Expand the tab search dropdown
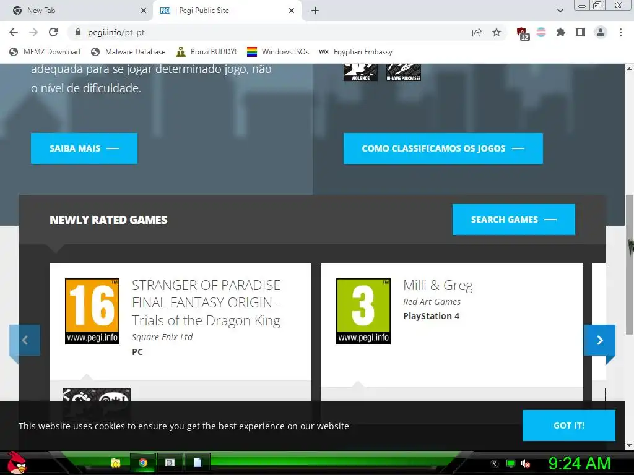This screenshot has height=475, width=634. [x=560, y=11]
